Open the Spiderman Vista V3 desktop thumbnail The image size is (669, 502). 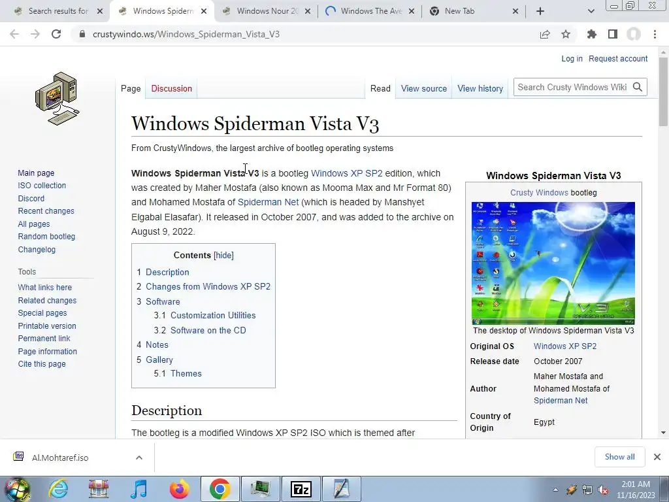tap(553, 263)
